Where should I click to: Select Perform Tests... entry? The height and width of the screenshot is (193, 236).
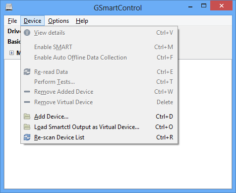(x=99, y=82)
